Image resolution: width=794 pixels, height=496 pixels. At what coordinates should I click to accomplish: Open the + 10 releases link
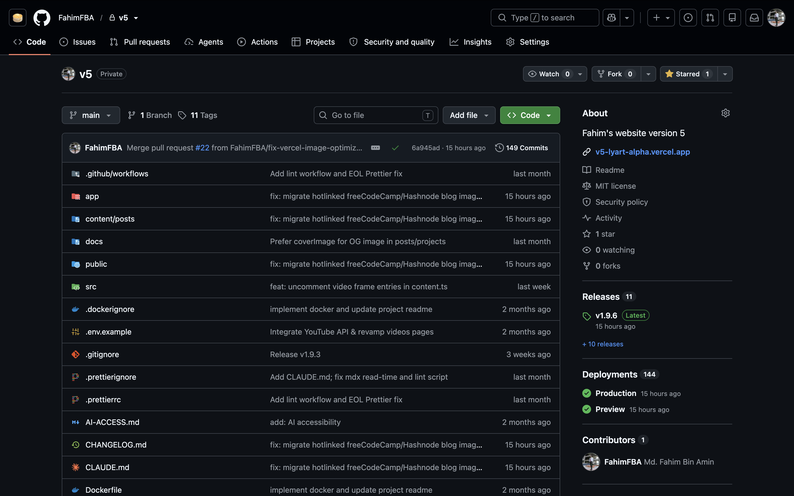tap(602, 344)
